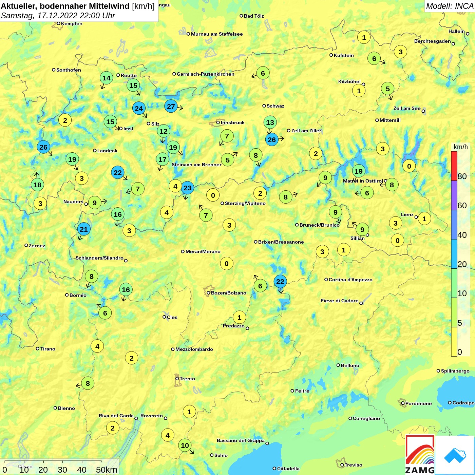This screenshot has height=475, width=475.
Task: Click the 14 km/h marker near Reutte
Action: coord(107,78)
